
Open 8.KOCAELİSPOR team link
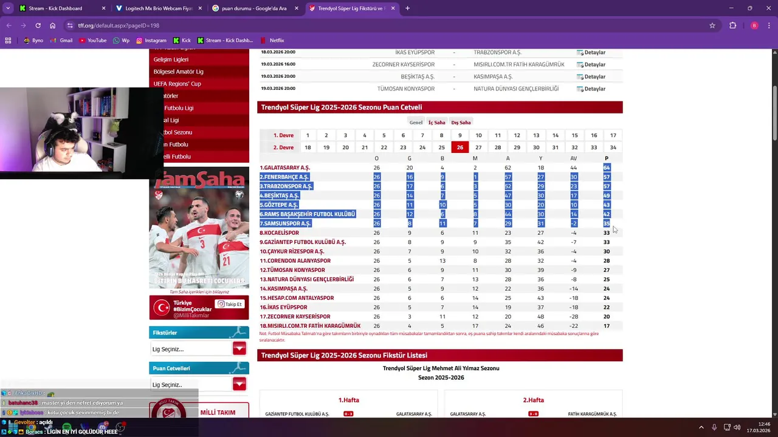pyautogui.click(x=280, y=233)
